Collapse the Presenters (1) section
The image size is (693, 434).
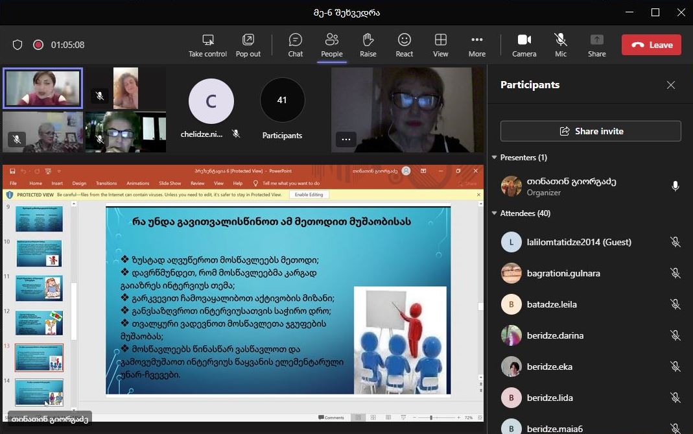(x=495, y=157)
